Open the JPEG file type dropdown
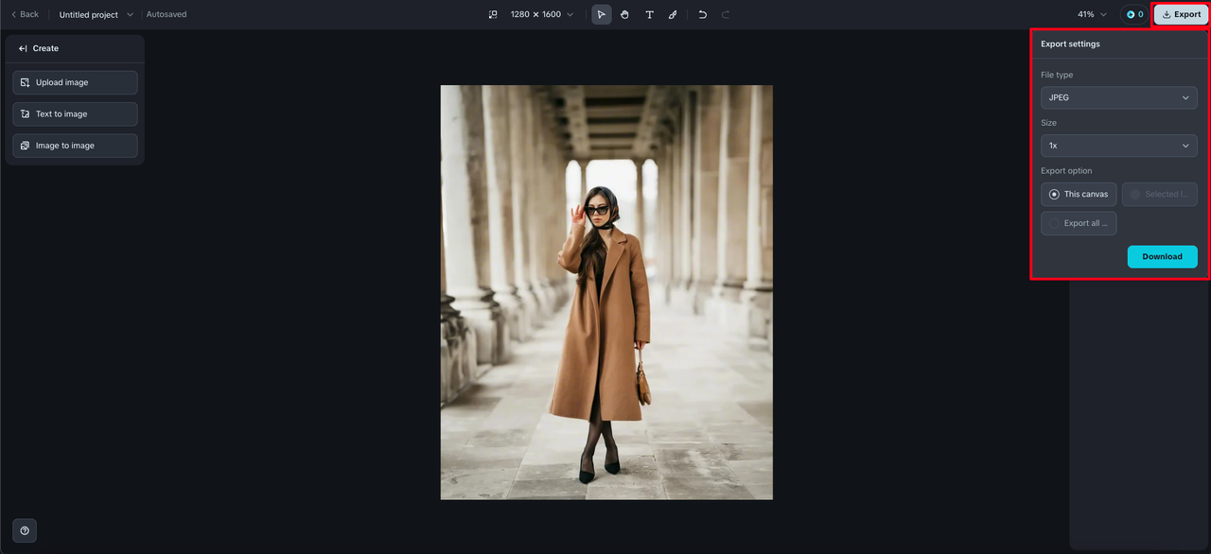This screenshot has height=554, width=1211. pyautogui.click(x=1118, y=97)
